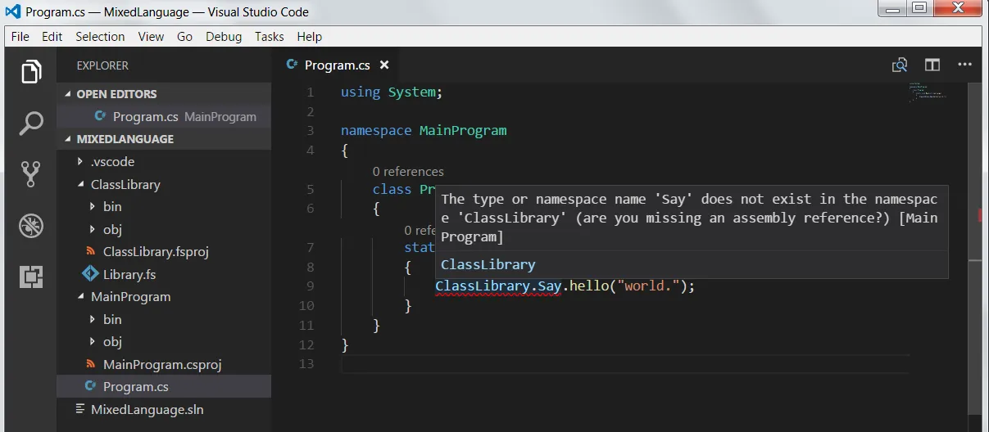Open the Tasks menu
Viewport: 989px width, 432px height.
(x=269, y=37)
